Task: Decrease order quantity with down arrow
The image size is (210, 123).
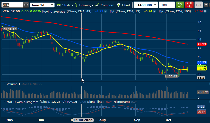Action: point(173,6)
